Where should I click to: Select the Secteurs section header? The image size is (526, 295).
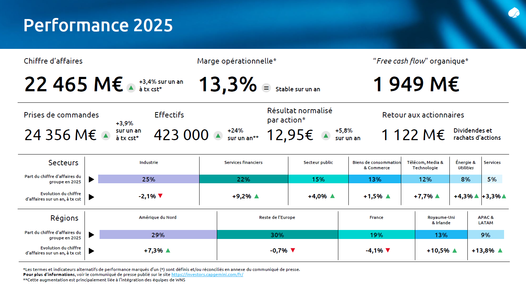[x=63, y=162]
